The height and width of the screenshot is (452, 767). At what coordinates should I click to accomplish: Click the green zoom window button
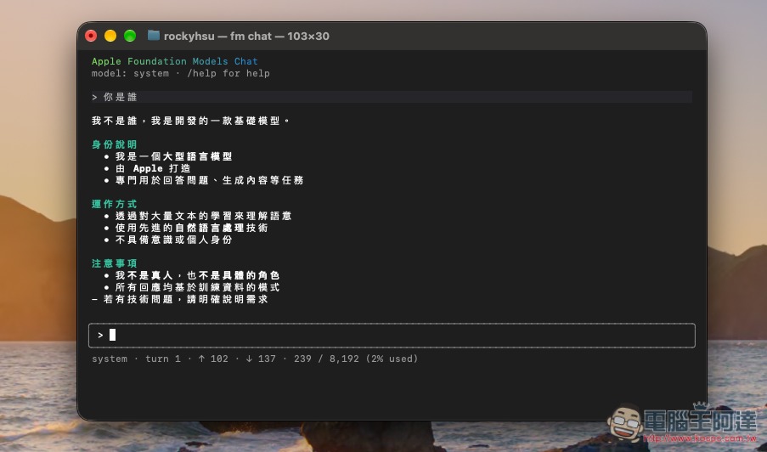(130, 36)
